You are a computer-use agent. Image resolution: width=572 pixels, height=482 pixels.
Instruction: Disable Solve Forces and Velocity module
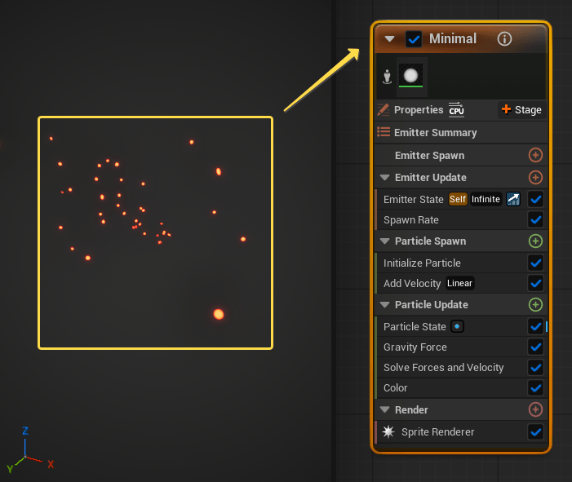point(535,367)
